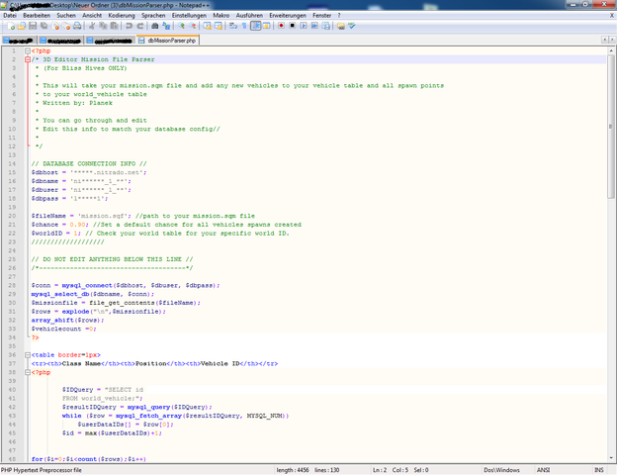
Task: Copy selection using the toolbar Copy icon
Action: point(103,26)
